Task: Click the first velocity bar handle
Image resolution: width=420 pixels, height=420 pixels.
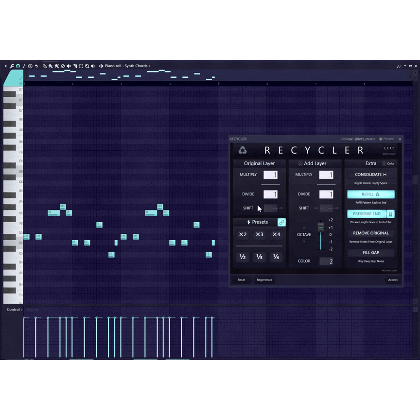Action: [24, 318]
